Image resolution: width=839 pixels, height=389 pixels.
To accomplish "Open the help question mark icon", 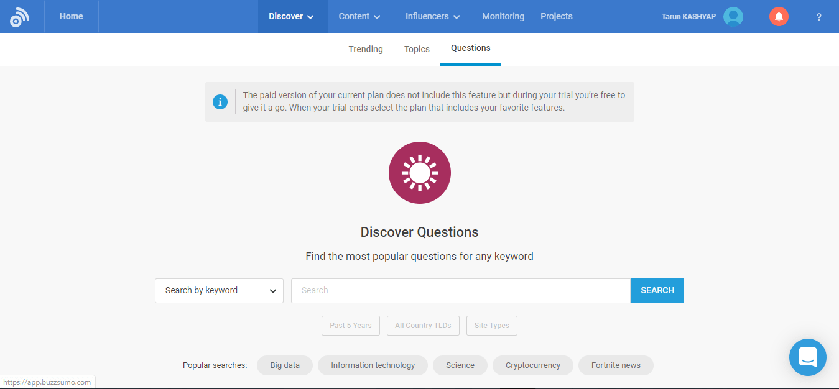I will click(x=819, y=17).
